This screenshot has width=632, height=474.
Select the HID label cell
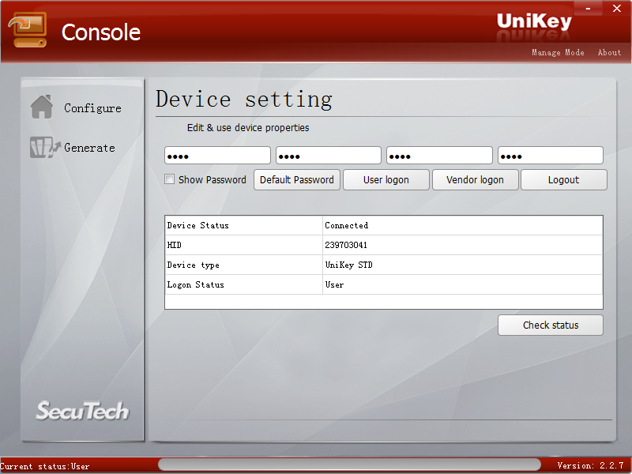(244, 245)
